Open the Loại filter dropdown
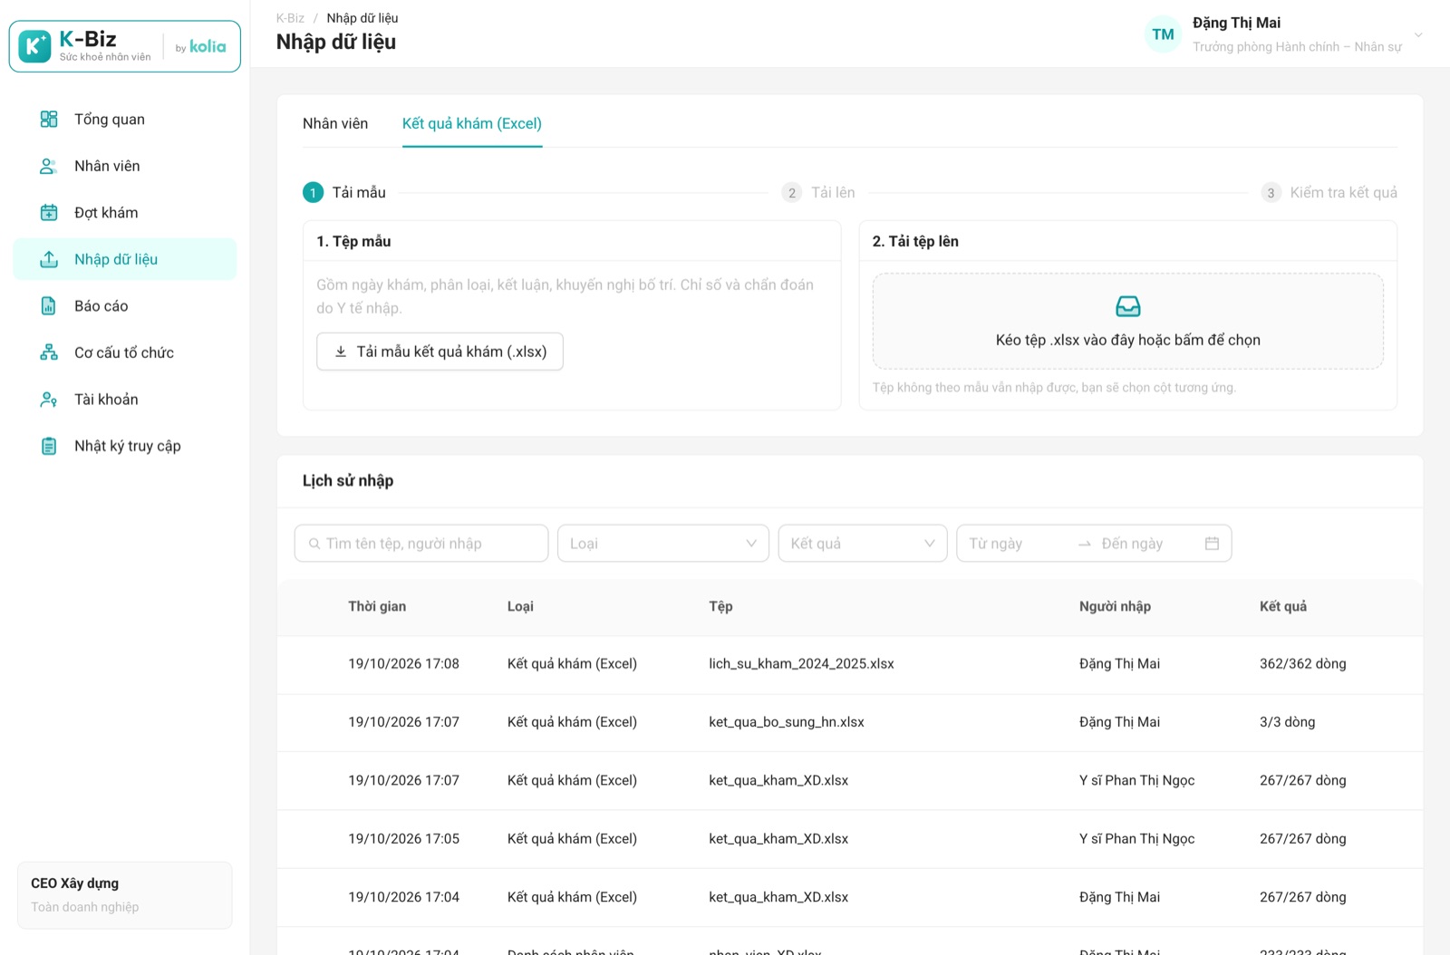Image resolution: width=1450 pixels, height=955 pixels. pos(663,544)
